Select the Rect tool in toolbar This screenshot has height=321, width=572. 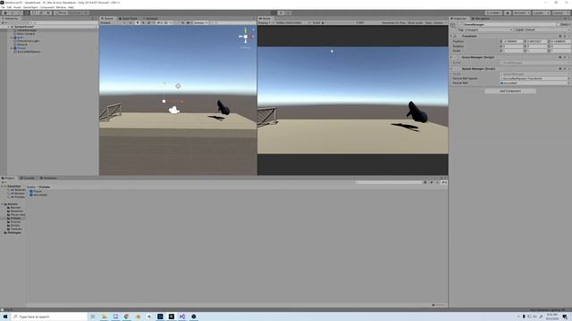[34, 12]
